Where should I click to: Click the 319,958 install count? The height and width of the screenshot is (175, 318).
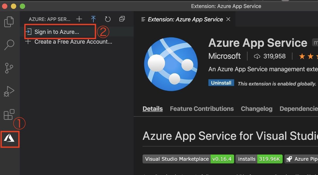270,56
